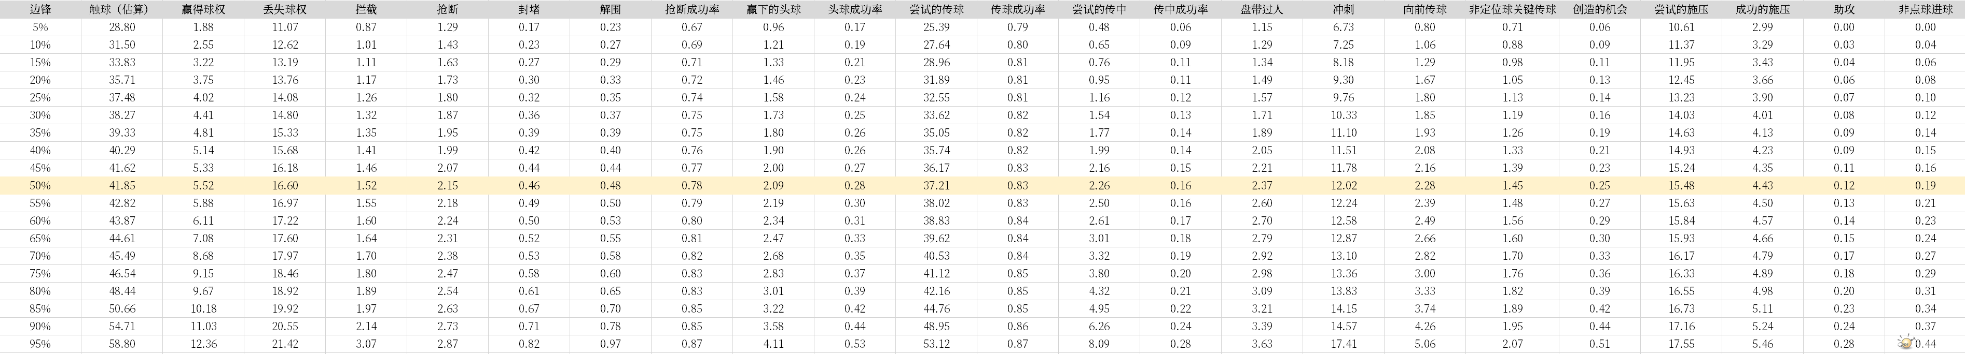Click the 非定位球关键传球 header cell
1965x354 pixels.
pyautogui.click(x=1512, y=10)
